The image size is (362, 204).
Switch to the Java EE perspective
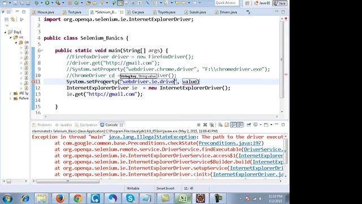262,3
